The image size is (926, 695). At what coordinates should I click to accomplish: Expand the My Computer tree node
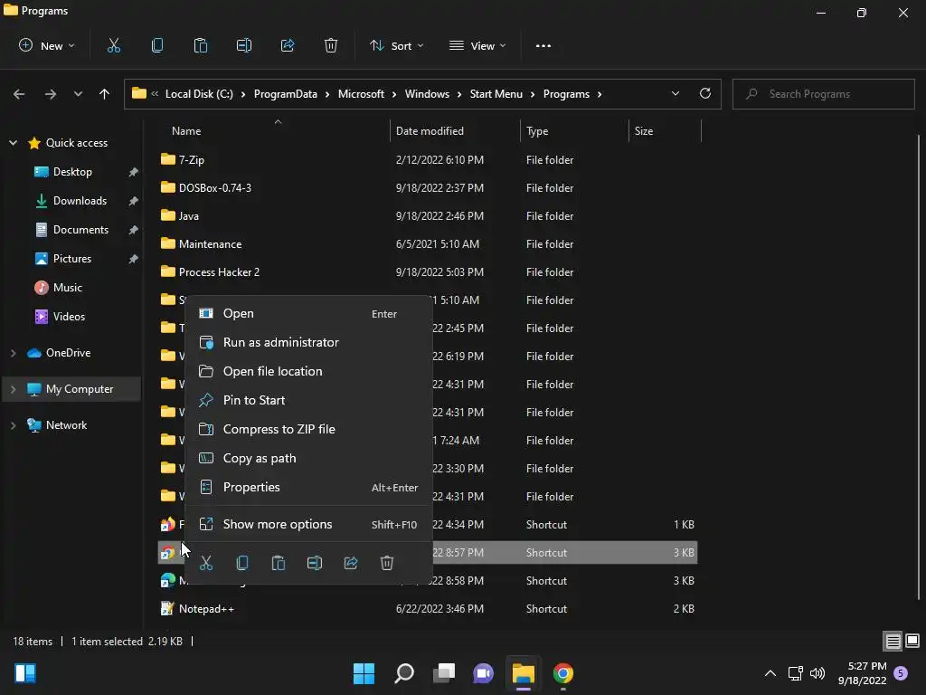coord(13,389)
